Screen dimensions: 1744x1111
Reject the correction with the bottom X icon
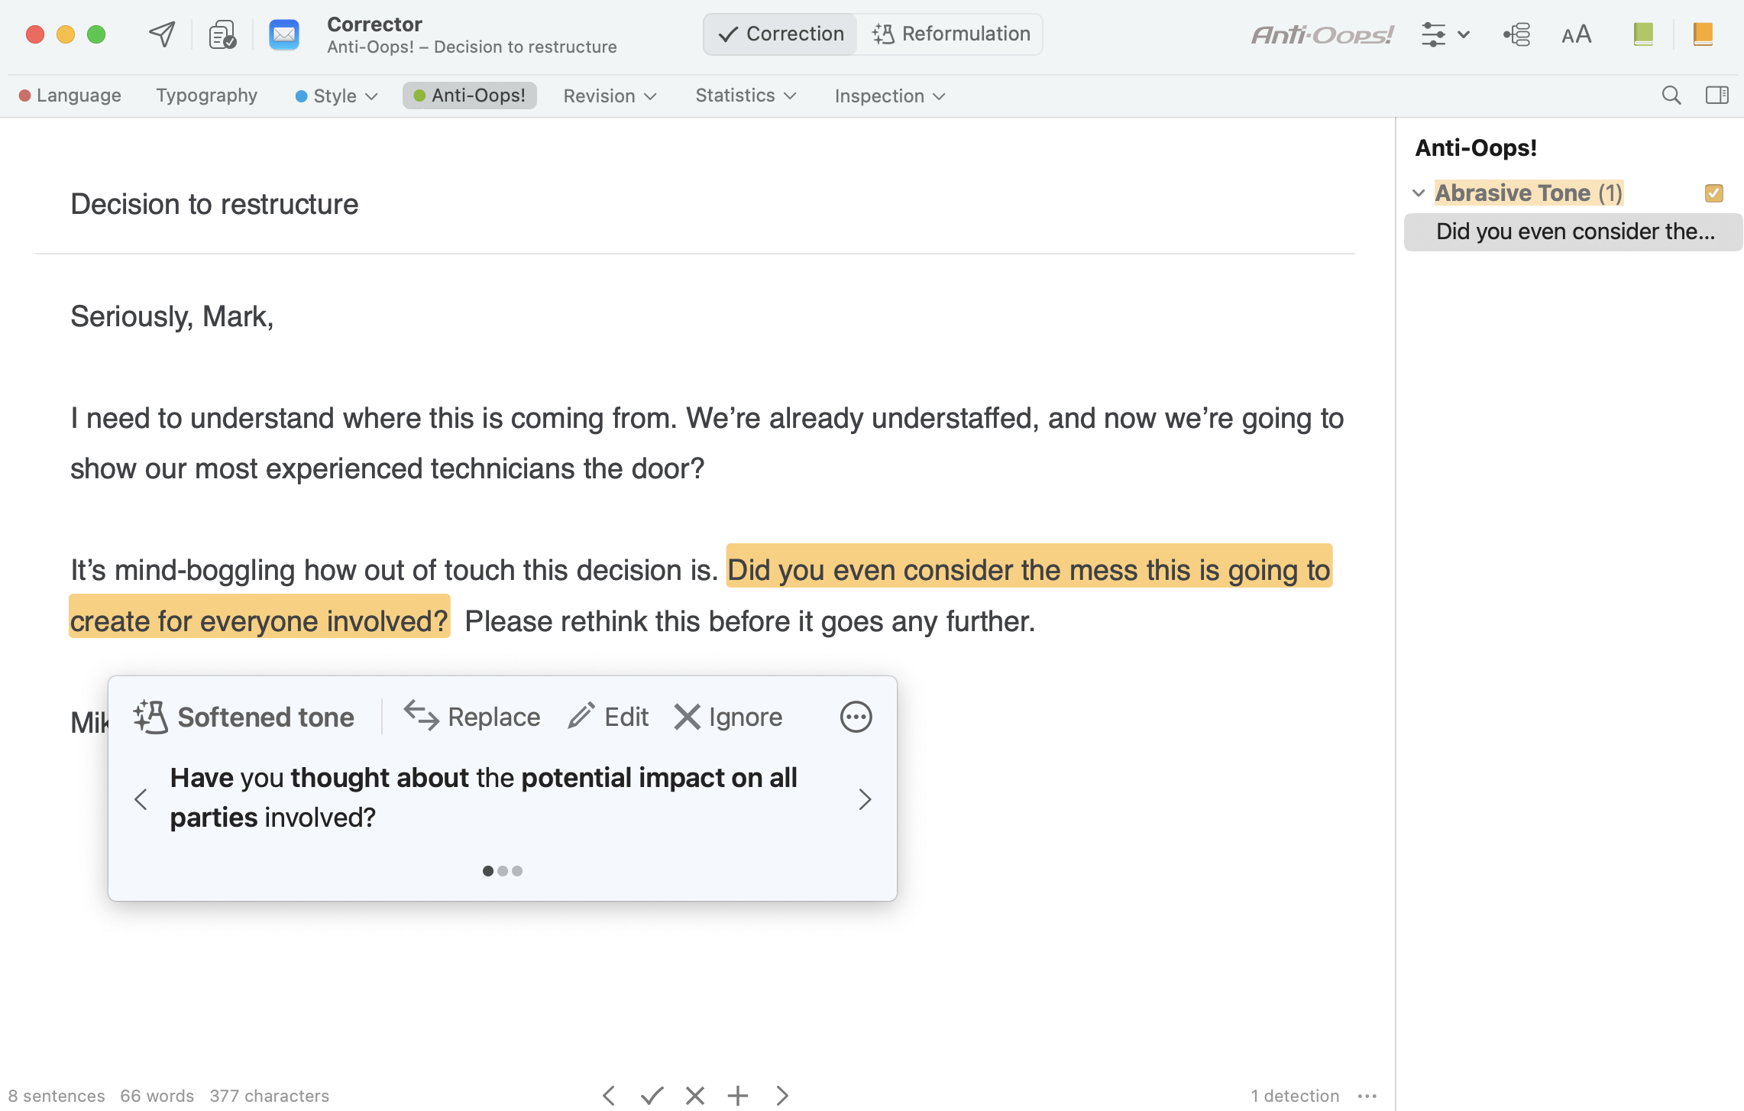(x=694, y=1095)
